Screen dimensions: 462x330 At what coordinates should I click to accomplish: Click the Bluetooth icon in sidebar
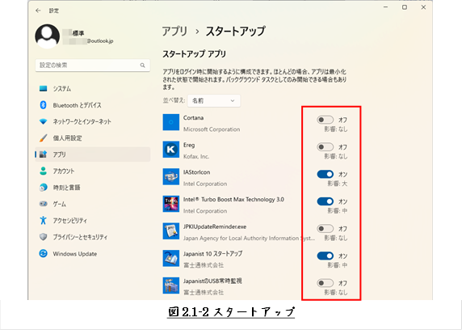point(44,105)
